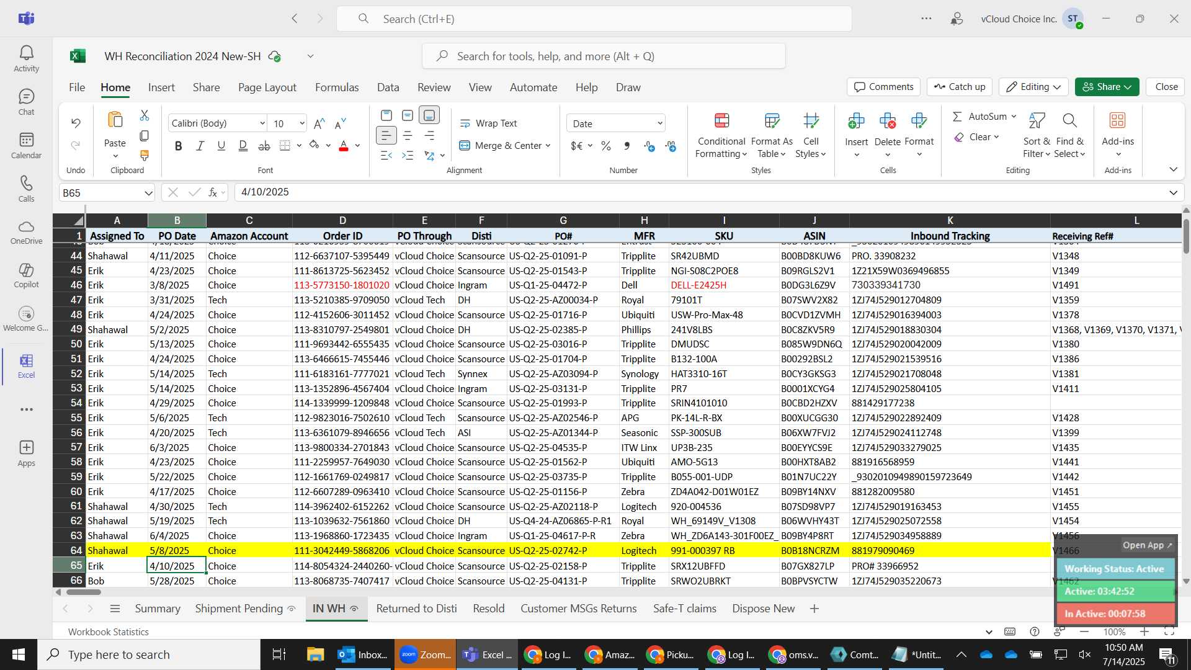Decrease decimal places
This screenshot has width=1191, height=670.
click(x=671, y=146)
